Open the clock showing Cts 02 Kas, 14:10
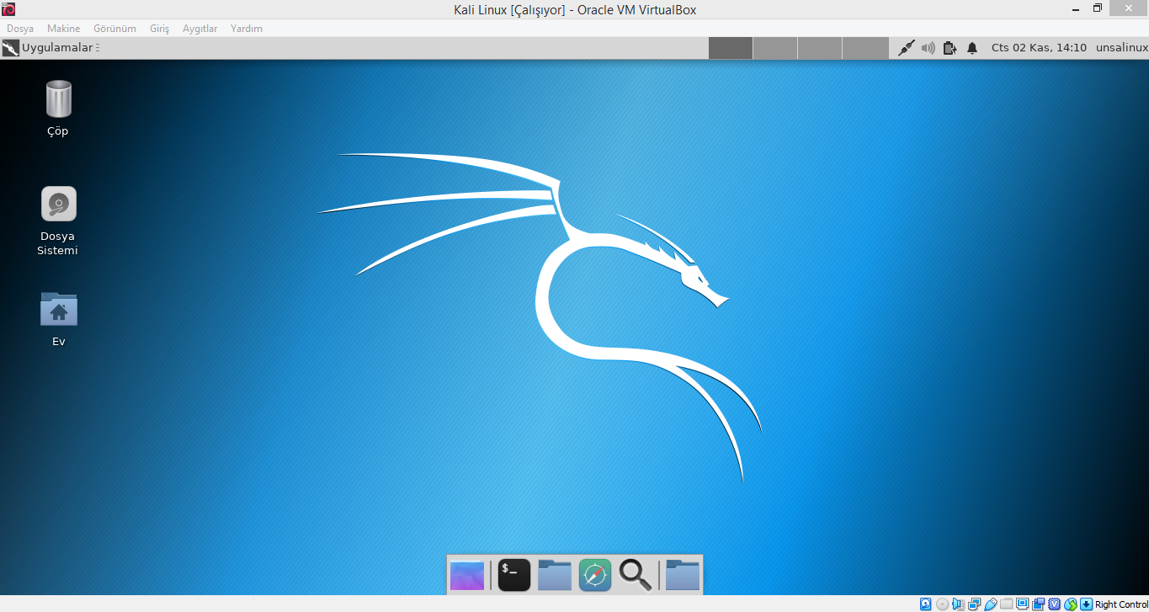This screenshot has width=1149, height=612. tap(1039, 48)
